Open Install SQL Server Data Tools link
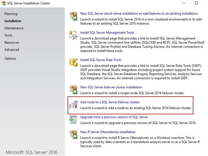This screenshot has width=208, height=156. click(100, 60)
